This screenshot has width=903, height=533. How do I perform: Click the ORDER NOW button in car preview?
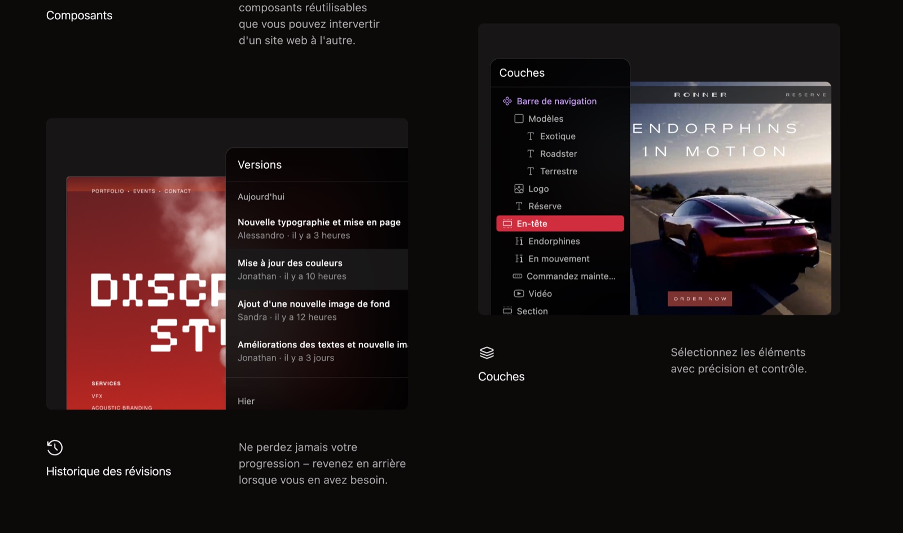point(700,298)
